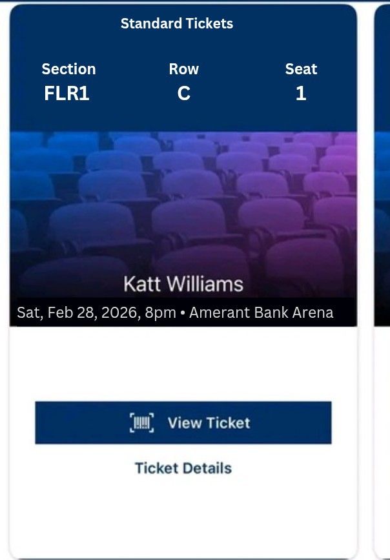Tap the arena seats photo
This screenshot has width=390, height=560.
(x=183, y=200)
